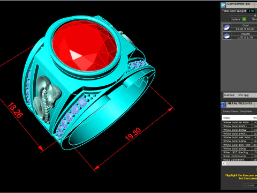
Task: Click the Library Classic metal path text
Action: coord(238,112)
